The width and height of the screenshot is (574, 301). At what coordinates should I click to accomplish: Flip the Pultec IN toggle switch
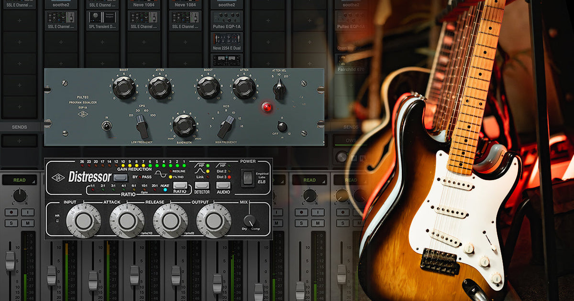(x=106, y=126)
